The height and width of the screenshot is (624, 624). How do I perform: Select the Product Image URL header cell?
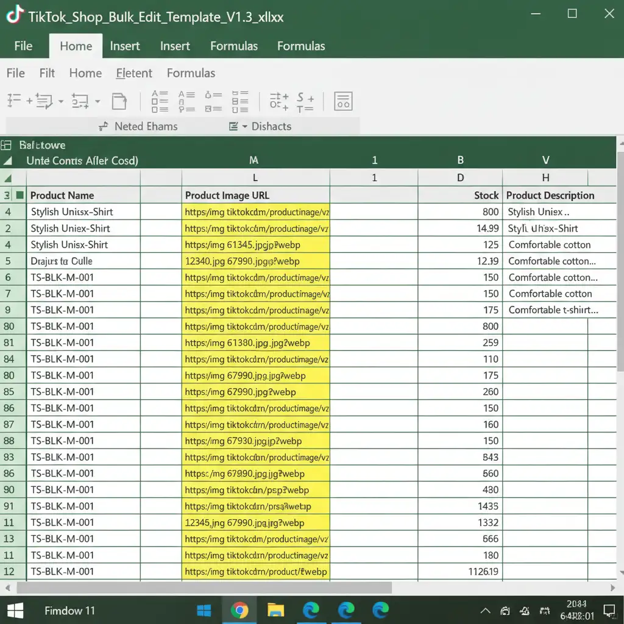point(256,195)
